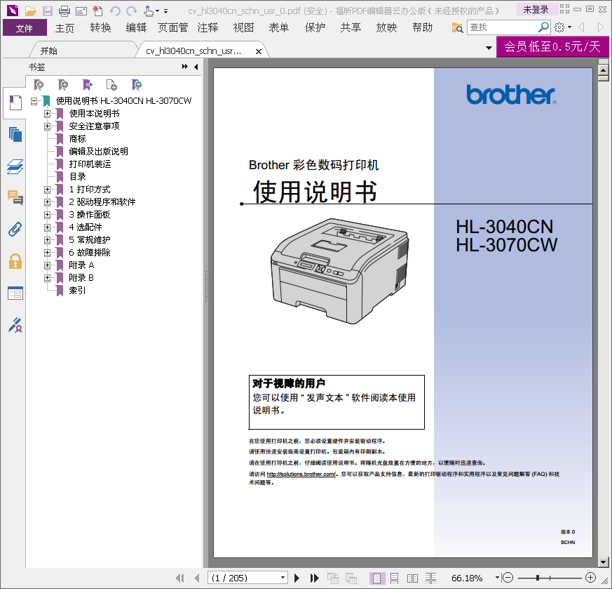Click the add new bookmark icon
Viewport: 612px width, 589px height.
(x=63, y=84)
